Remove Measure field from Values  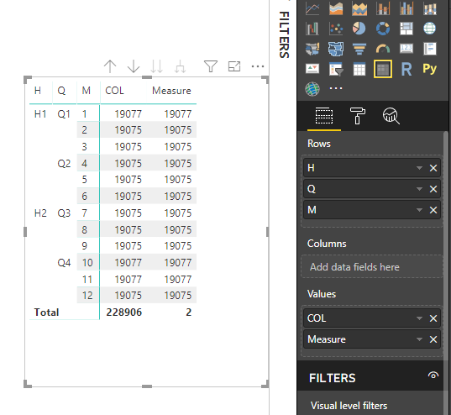pyautogui.click(x=433, y=339)
